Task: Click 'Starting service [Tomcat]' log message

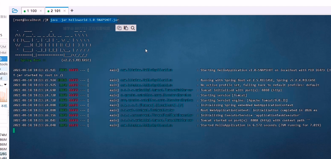Action: pyautogui.click(x=224, y=95)
